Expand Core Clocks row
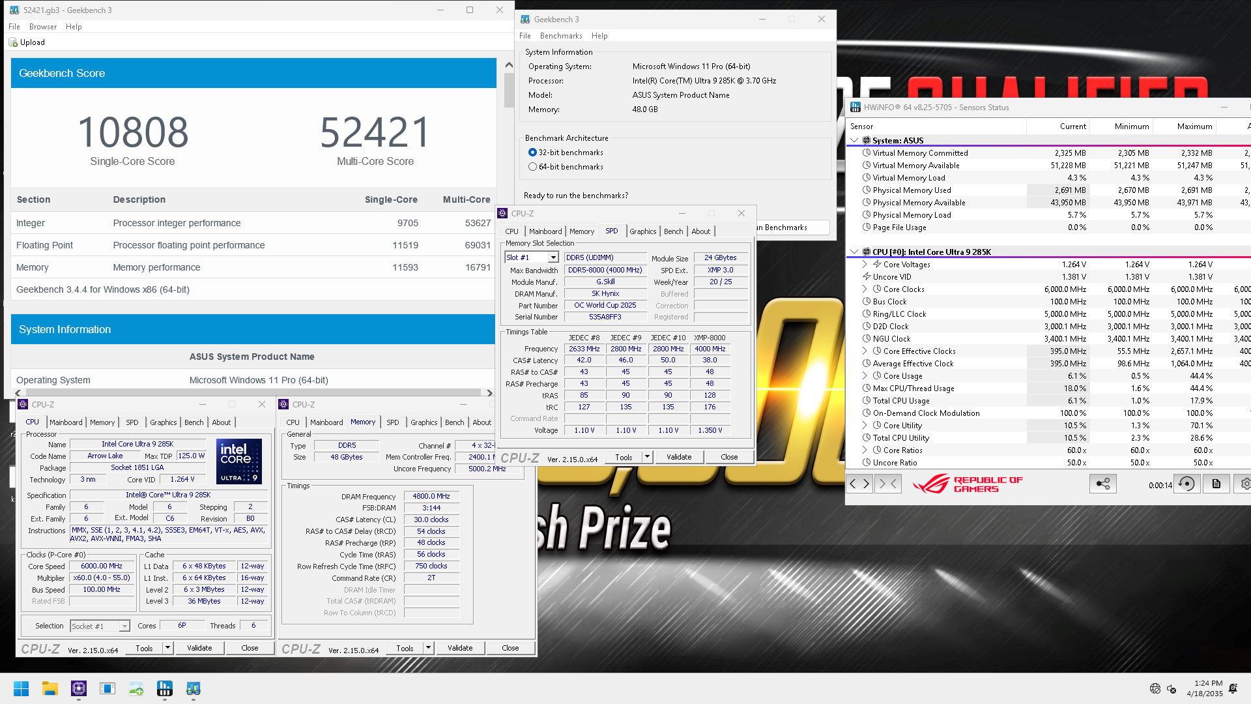The image size is (1251, 704). (865, 289)
